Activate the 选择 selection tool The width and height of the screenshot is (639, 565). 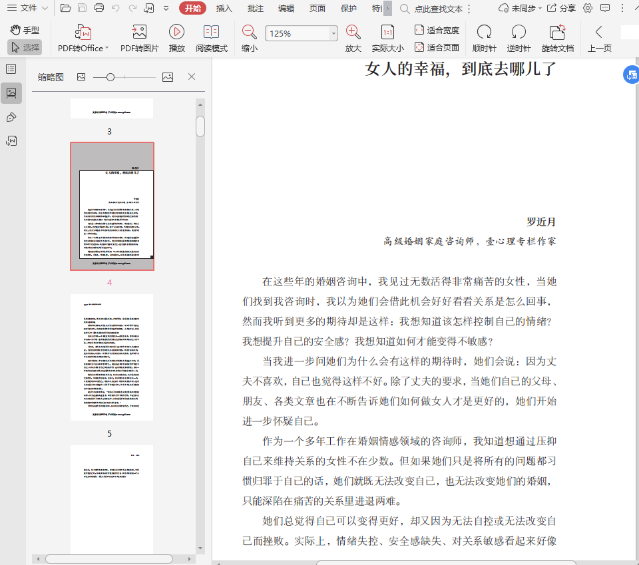point(25,47)
